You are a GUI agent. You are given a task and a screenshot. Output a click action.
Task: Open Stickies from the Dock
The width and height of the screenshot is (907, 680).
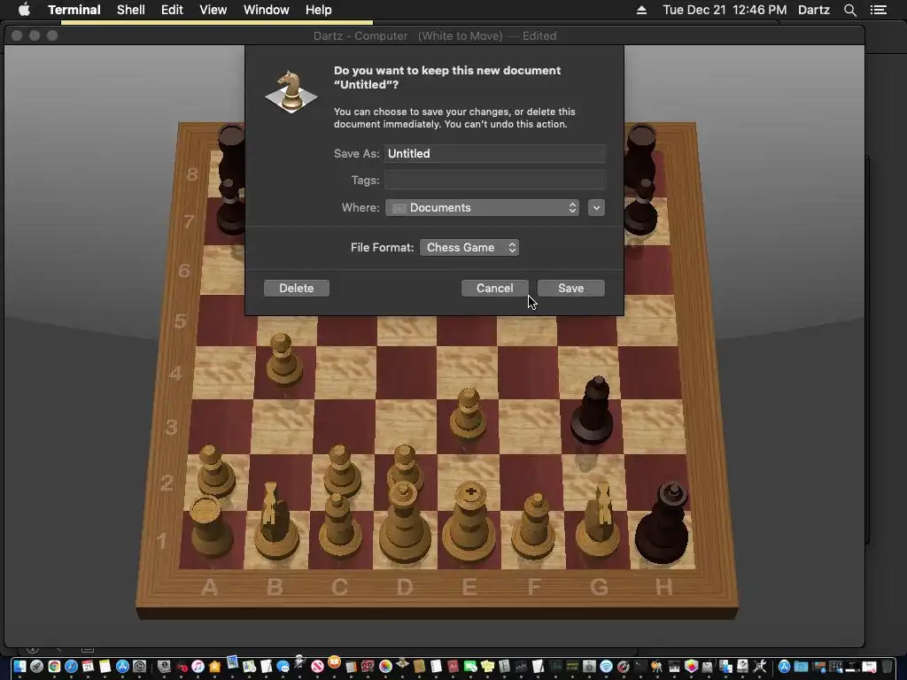click(488, 666)
